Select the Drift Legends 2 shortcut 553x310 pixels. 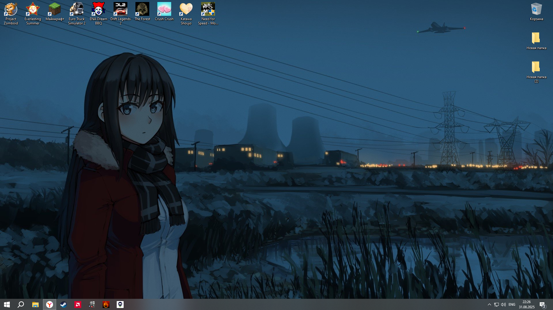click(x=120, y=14)
